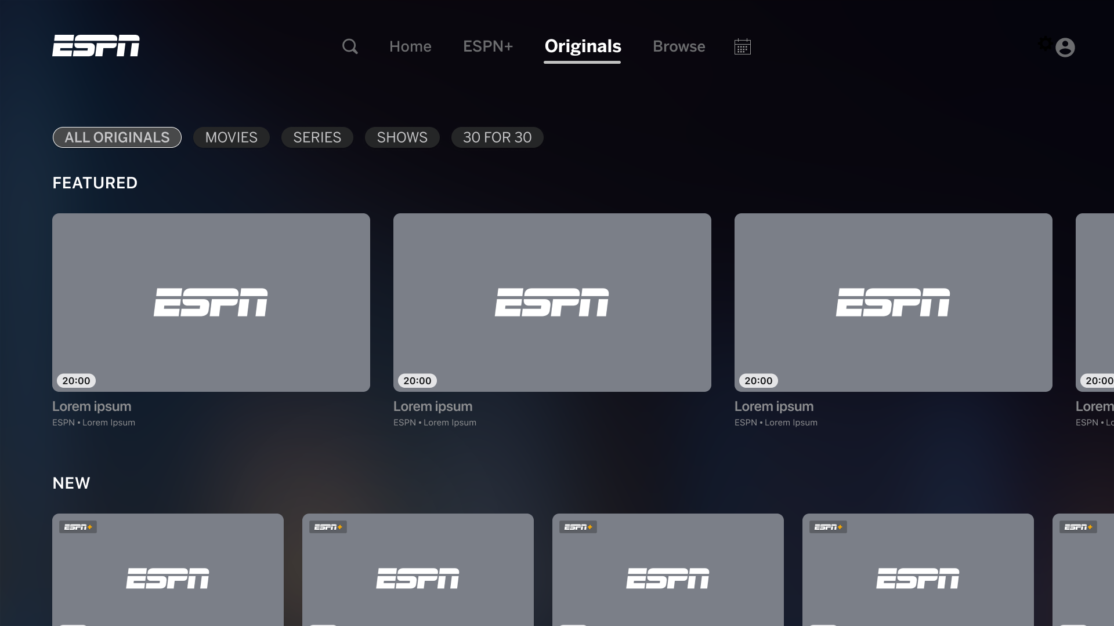Click the ESPN+ badge on second New card
1114x626 pixels.
328,527
